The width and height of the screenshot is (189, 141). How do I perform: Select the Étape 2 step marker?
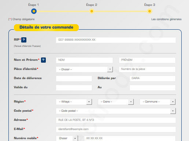click(92, 11)
